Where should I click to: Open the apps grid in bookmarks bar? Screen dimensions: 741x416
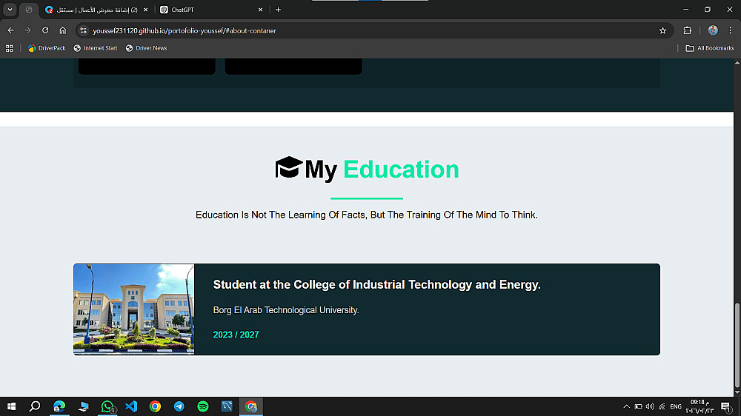click(10, 48)
